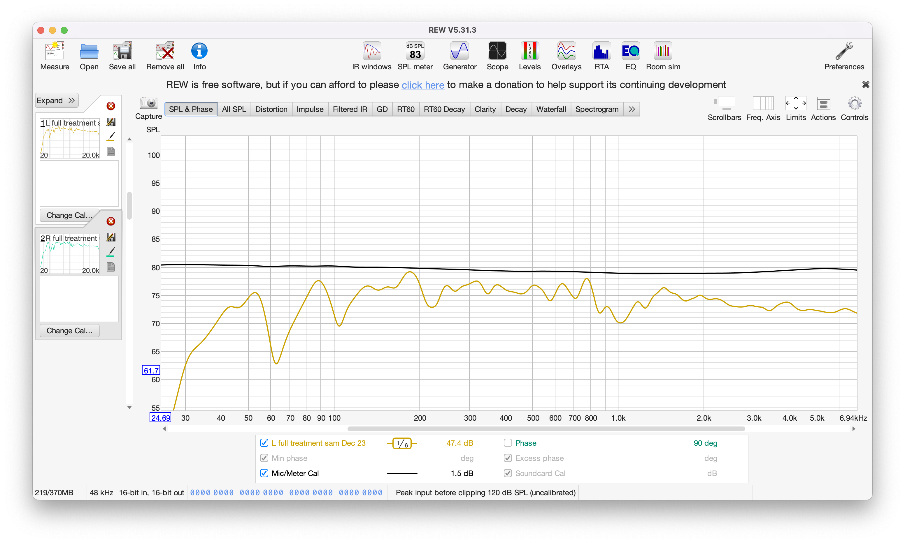
Task: Switch to the Waterfall tab
Action: pyautogui.click(x=551, y=110)
